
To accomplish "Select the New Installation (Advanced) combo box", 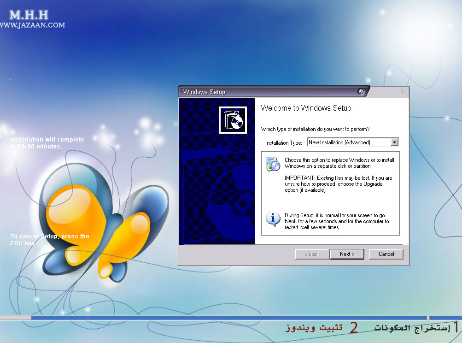I will (348, 142).
